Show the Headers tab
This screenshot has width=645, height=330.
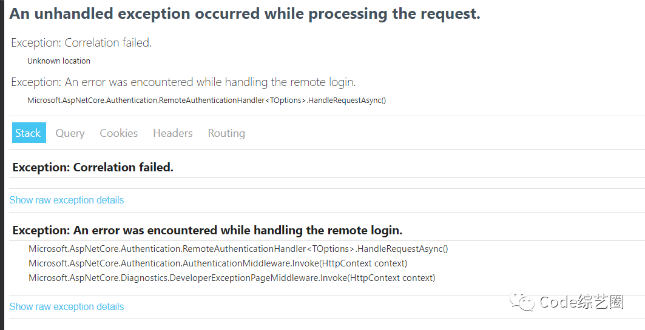pos(173,133)
